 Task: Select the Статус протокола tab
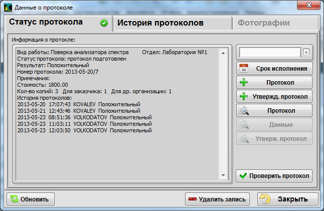[46, 23]
